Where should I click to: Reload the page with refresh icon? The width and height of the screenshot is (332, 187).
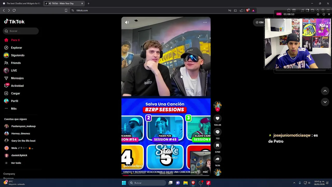coord(14,10)
